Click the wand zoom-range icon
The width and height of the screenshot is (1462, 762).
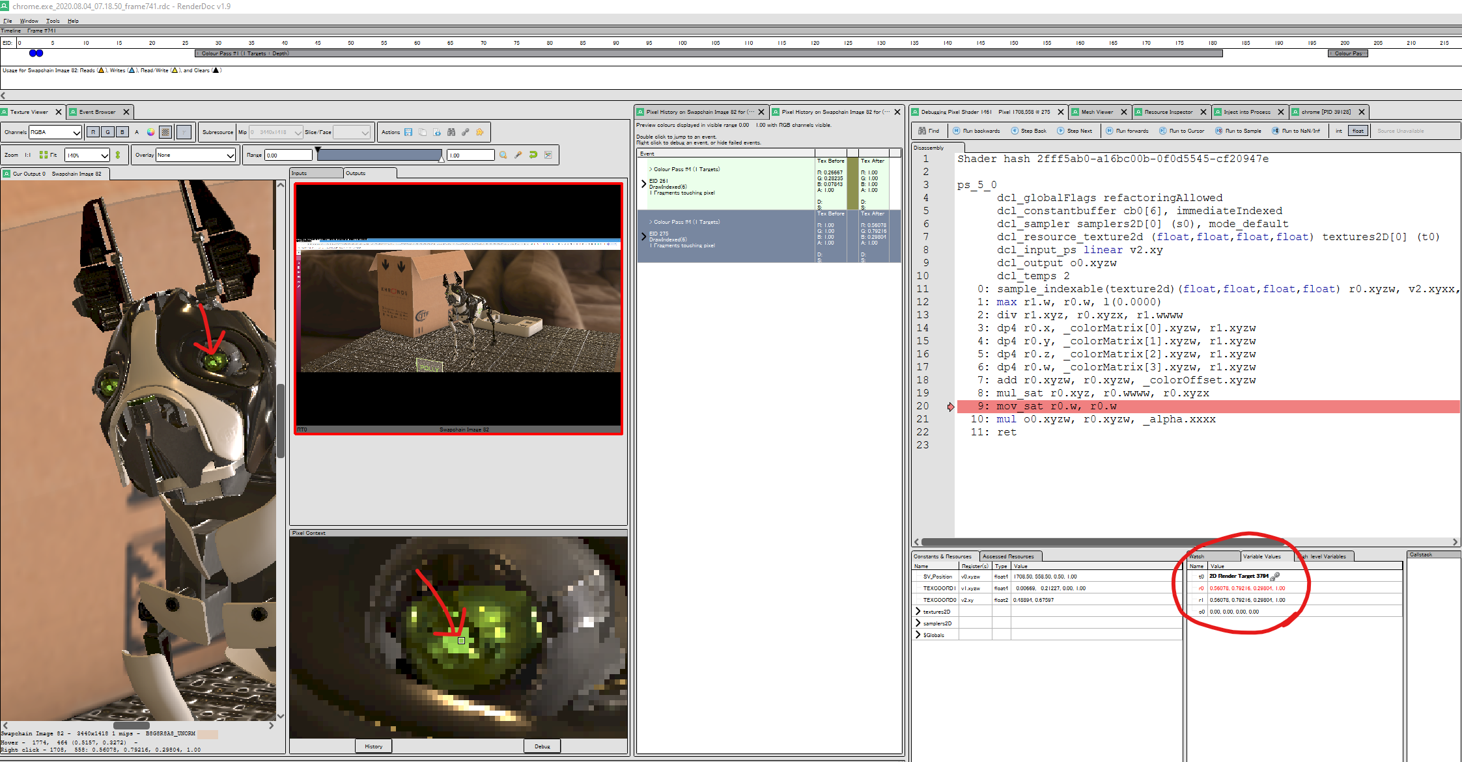pos(518,155)
